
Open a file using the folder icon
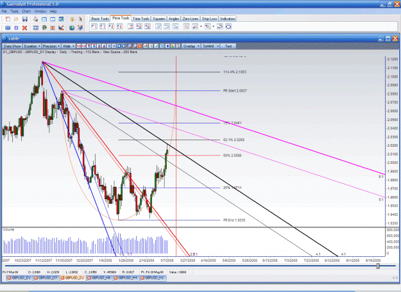16,19
